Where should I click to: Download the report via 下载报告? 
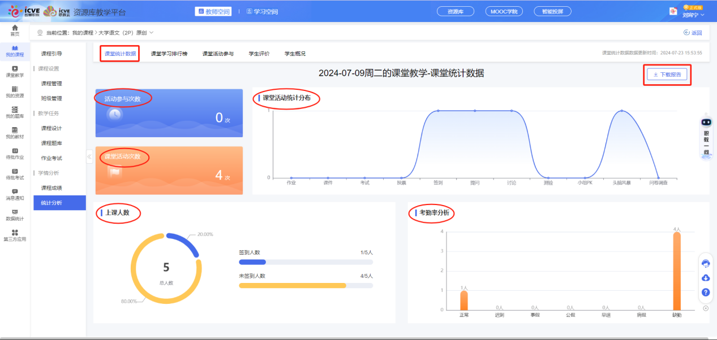click(667, 74)
